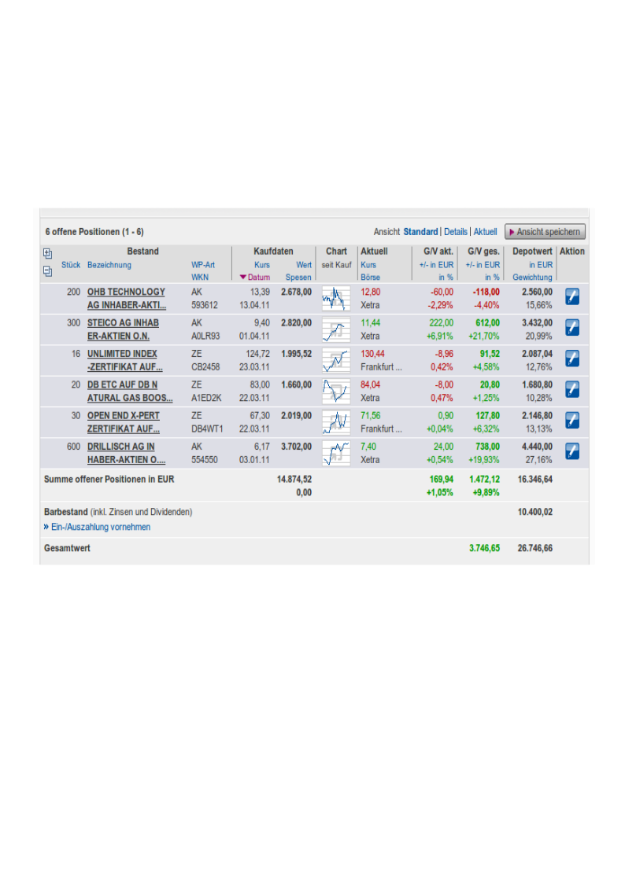Open OPEN END X-PERT ZERTIFIKAT link
Screen dimensions: 625x883
(124, 422)
